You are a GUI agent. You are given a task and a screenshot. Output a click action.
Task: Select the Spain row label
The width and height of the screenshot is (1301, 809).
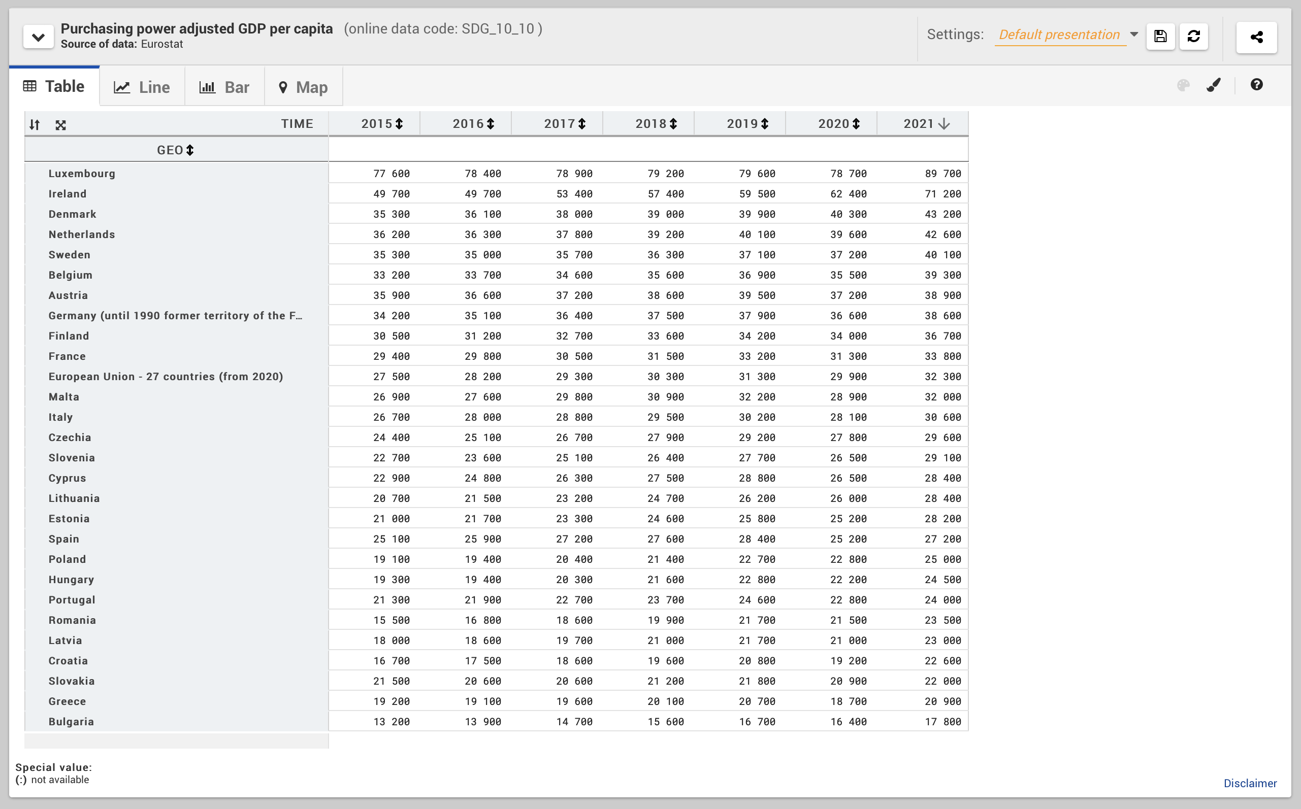[x=63, y=540]
